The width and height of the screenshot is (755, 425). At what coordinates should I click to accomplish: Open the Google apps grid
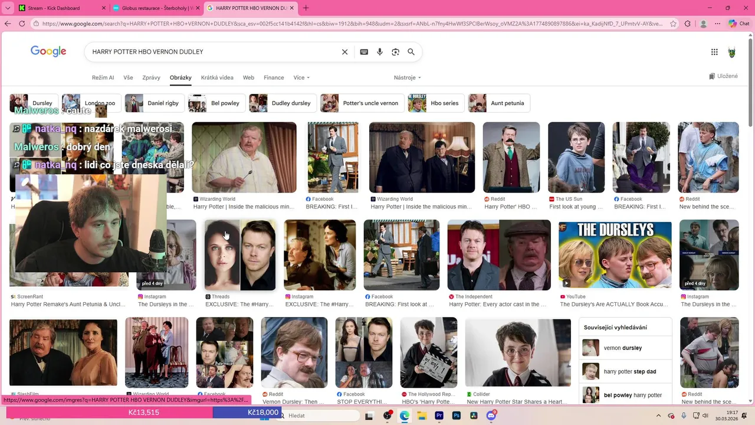pos(714,52)
